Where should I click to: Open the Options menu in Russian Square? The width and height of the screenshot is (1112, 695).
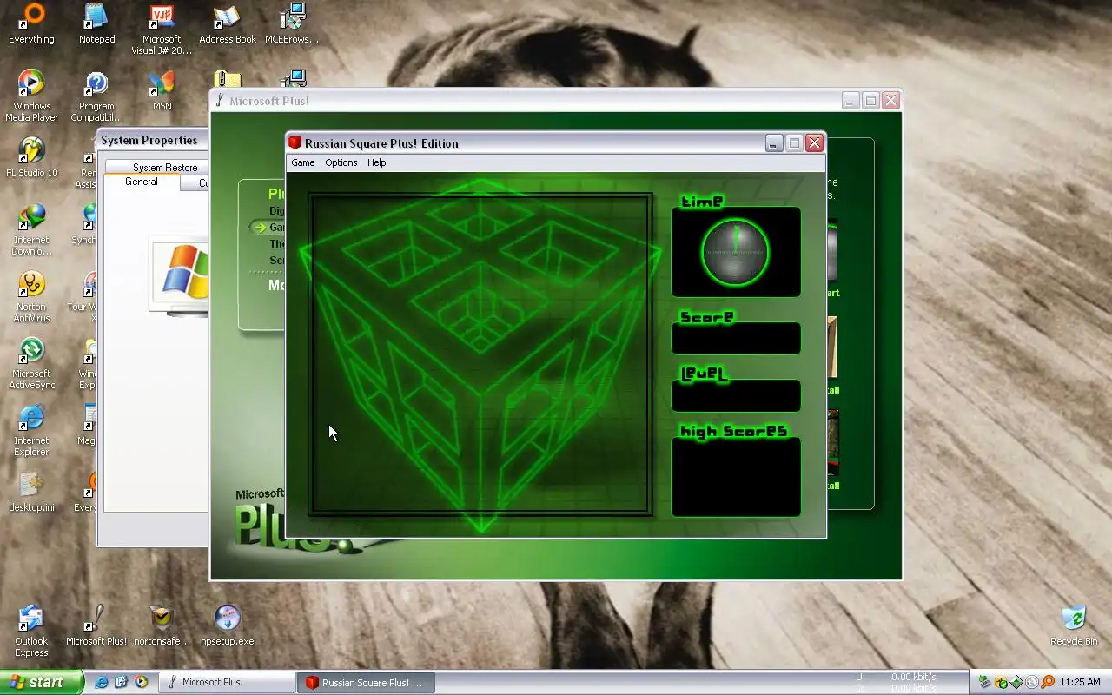click(341, 162)
